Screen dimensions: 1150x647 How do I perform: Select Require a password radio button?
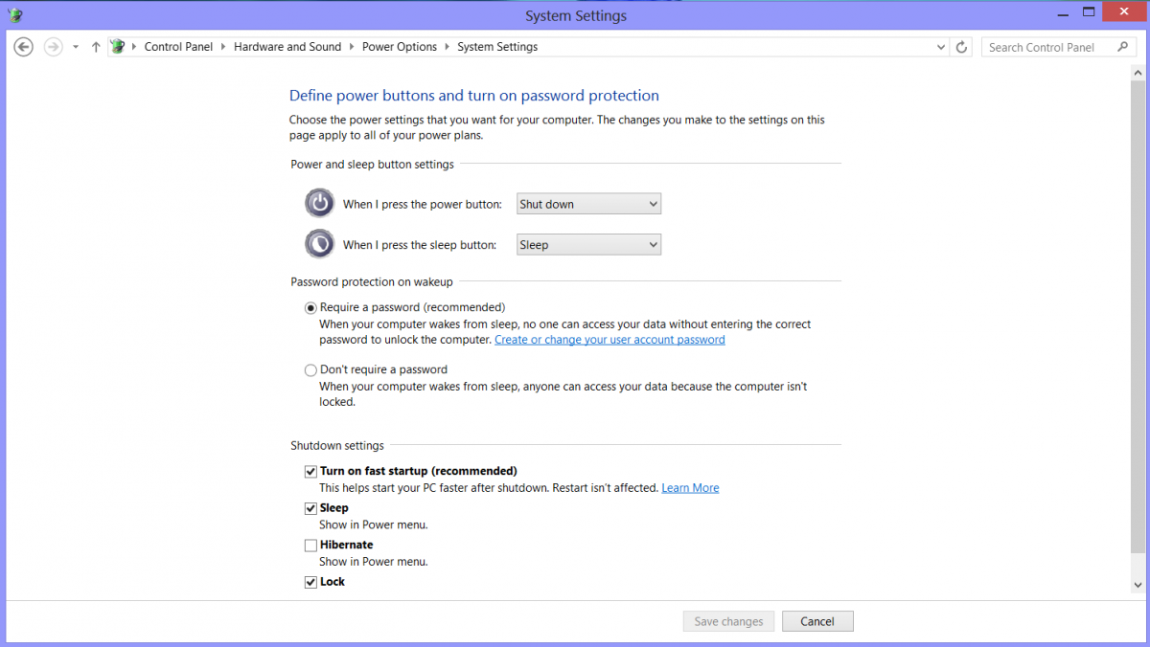click(x=310, y=308)
